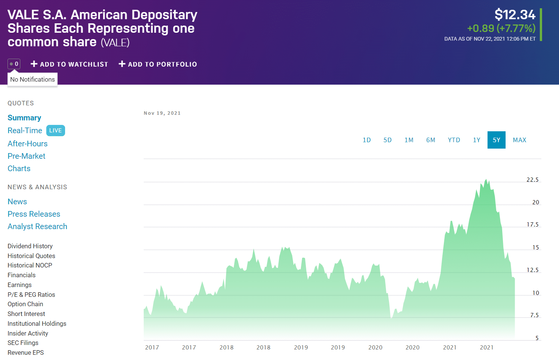The image size is (559, 360).
Task: Open the Revenue EPS page
Action: [x=26, y=352]
